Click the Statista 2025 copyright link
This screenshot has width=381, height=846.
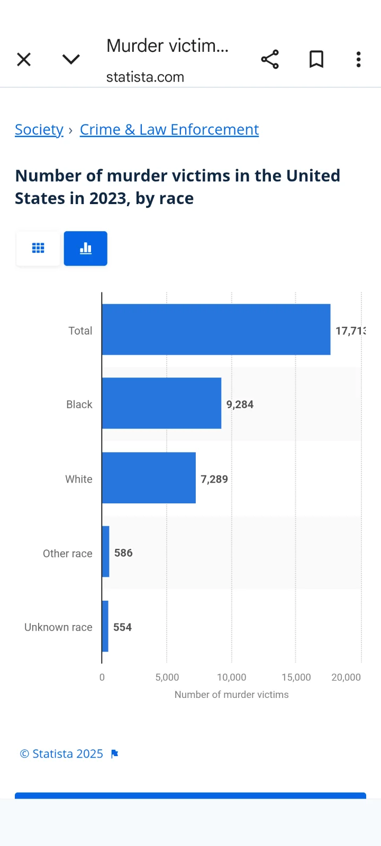pos(61,754)
